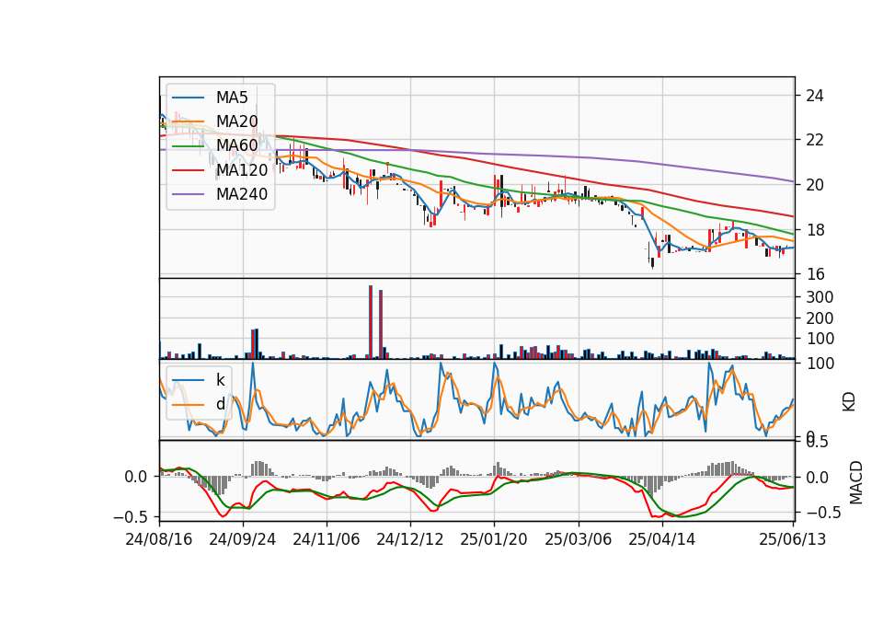Click the date label 25/04/14
This screenshot has height=635, width=883.
[661, 539]
